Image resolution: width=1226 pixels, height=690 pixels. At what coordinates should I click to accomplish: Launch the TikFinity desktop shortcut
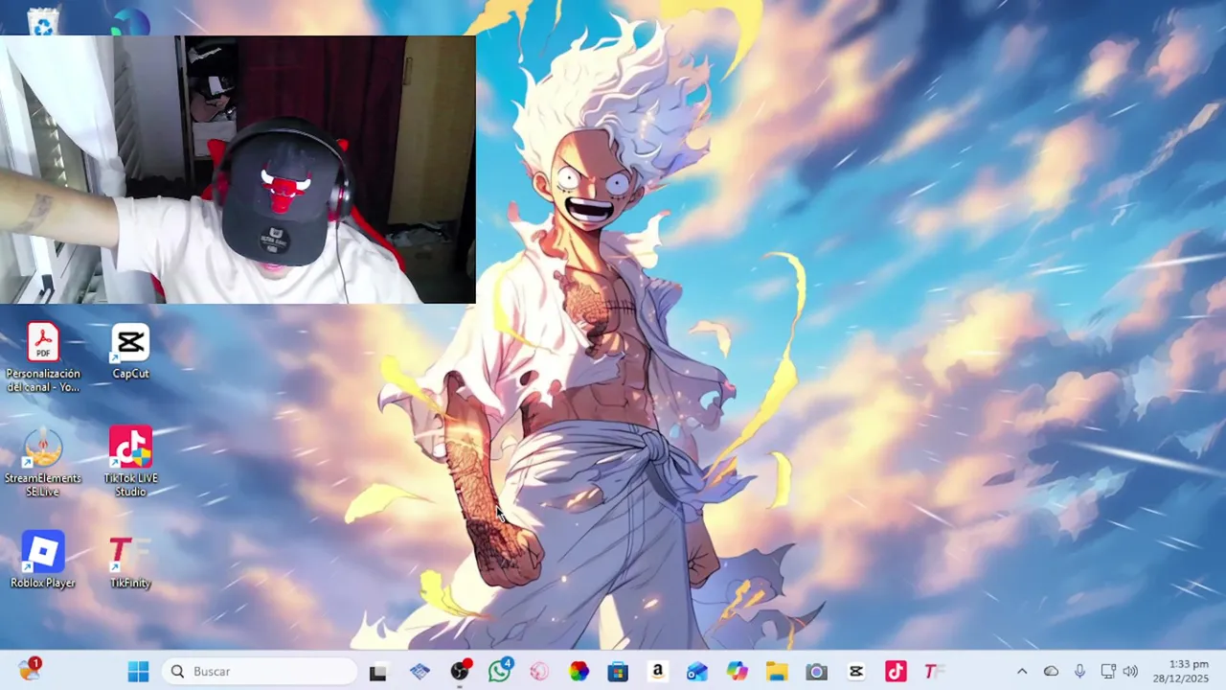(130, 561)
